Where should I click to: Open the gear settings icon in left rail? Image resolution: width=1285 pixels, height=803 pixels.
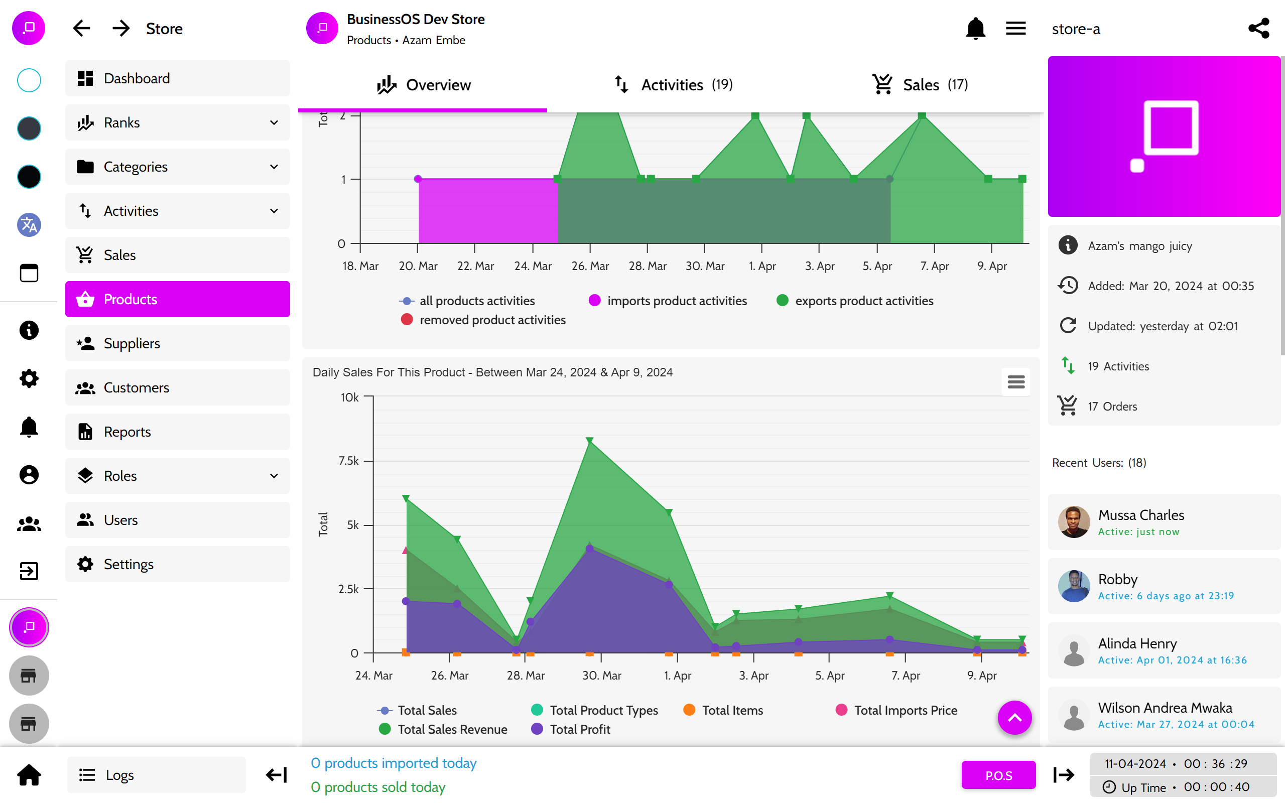(29, 378)
